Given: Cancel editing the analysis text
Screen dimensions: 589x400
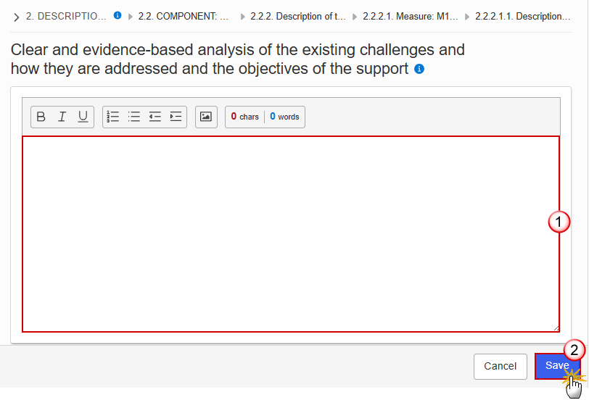Looking at the screenshot, I should click(x=500, y=366).
